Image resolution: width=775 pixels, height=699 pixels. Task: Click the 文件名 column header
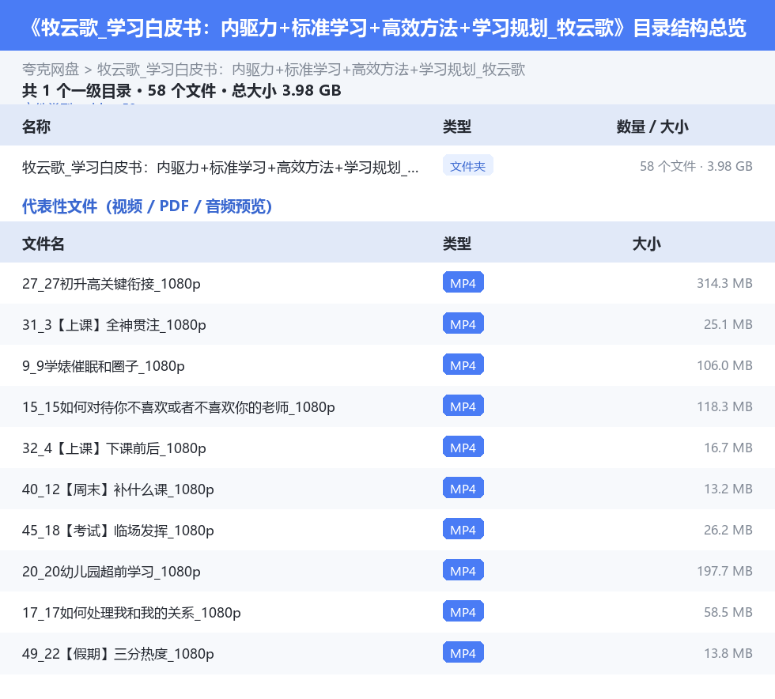click(43, 244)
